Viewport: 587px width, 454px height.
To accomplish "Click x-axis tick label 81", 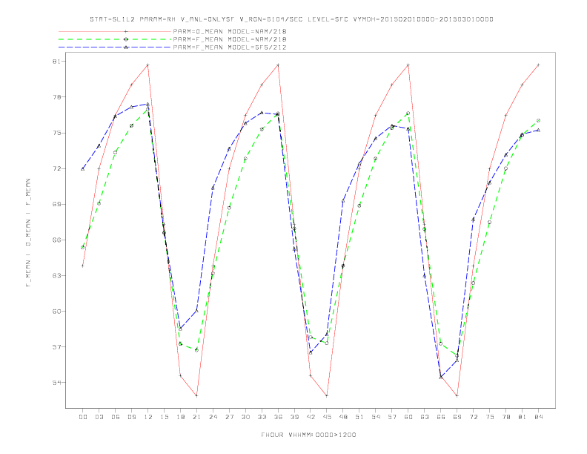I will coord(523,417).
